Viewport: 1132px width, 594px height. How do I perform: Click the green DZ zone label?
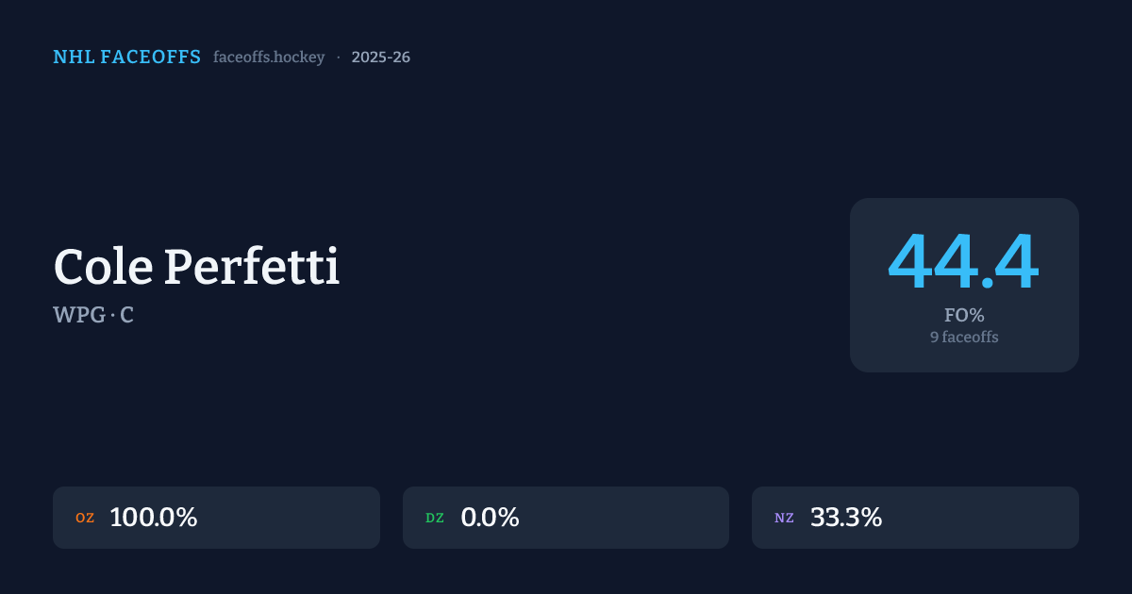tap(435, 518)
